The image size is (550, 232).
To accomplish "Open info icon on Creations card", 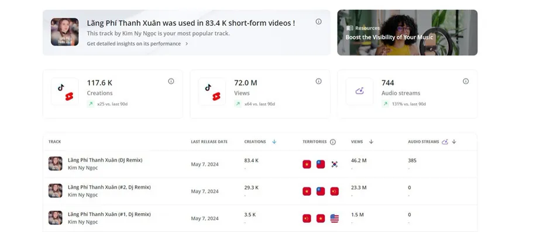I will coord(171,81).
